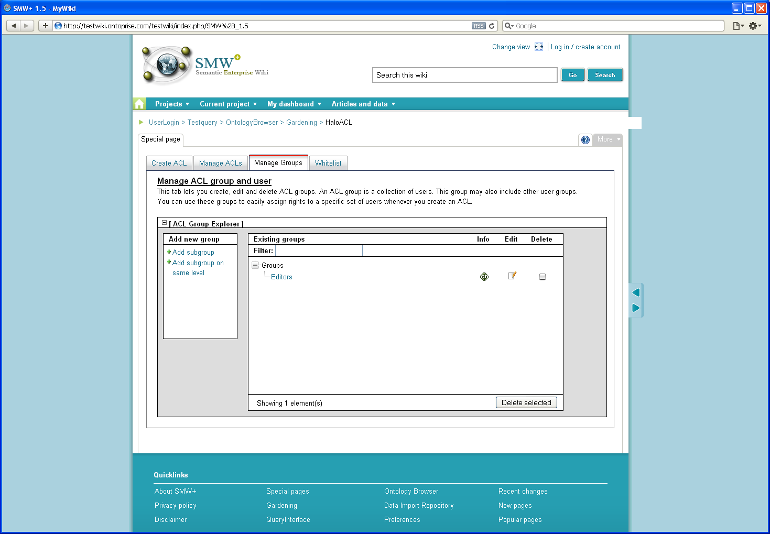Switch to the Whitelist tab
Viewport: 770px width, 534px height.
tap(328, 164)
